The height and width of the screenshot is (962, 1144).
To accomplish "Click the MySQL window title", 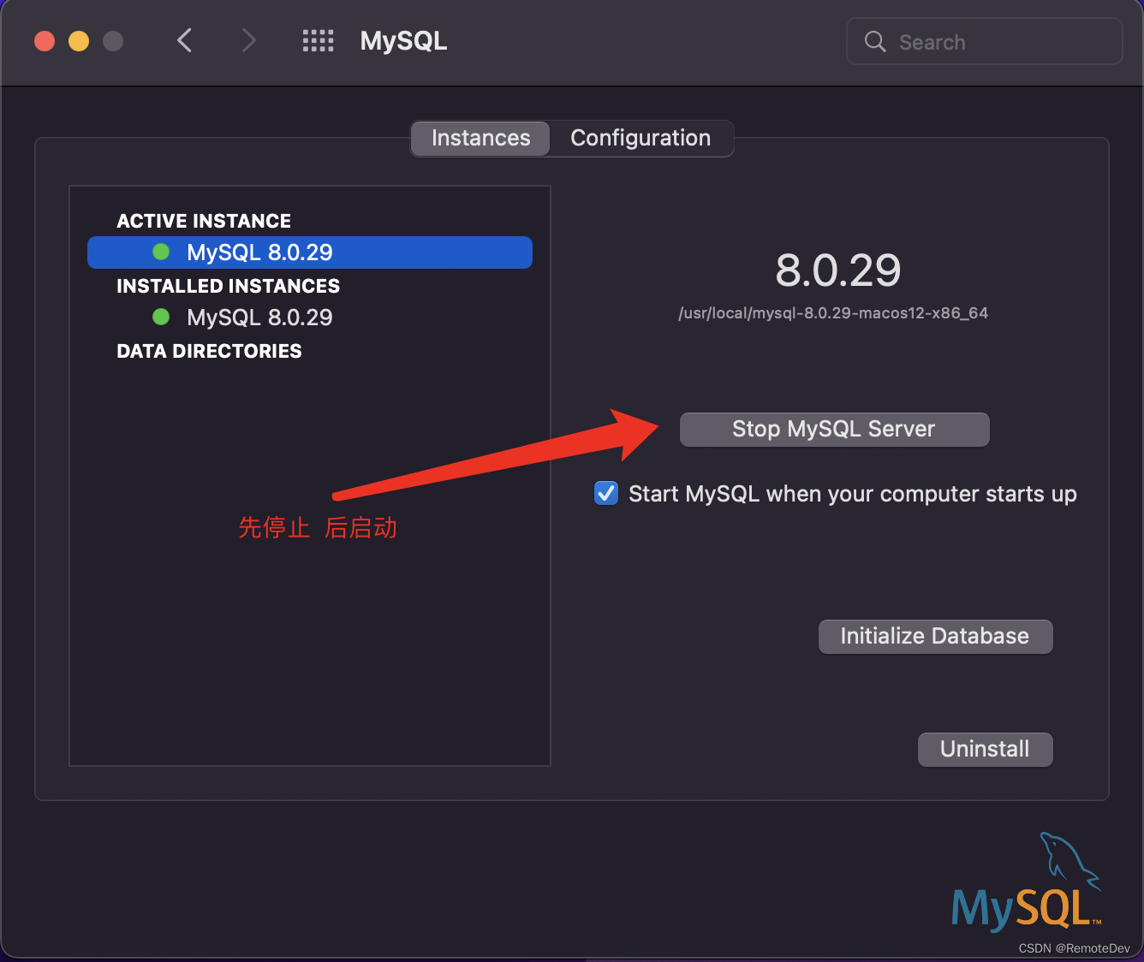I will click(x=403, y=41).
